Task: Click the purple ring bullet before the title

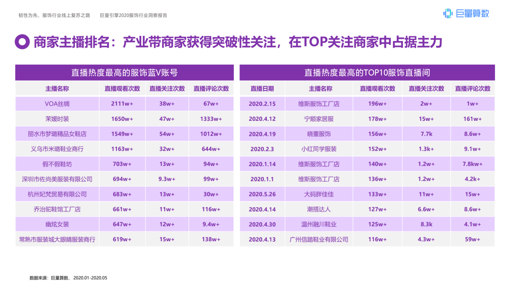Action: (22, 42)
